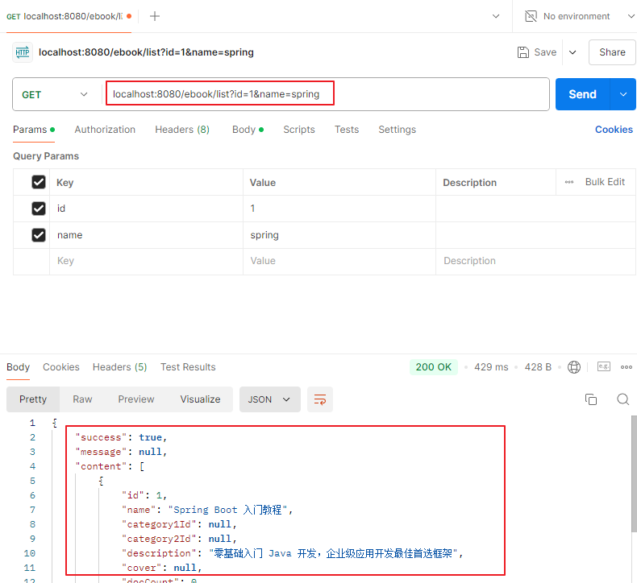Image resolution: width=637 pixels, height=583 pixels.
Task: Open the GET method dropdown
Action: [55, 94]
